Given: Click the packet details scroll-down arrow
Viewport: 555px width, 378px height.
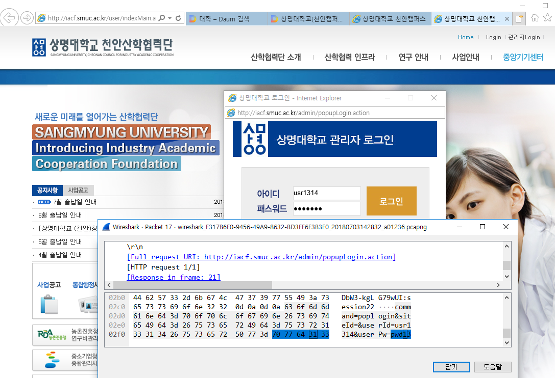Looking at the screenshot, I should [x=507, y=277].
